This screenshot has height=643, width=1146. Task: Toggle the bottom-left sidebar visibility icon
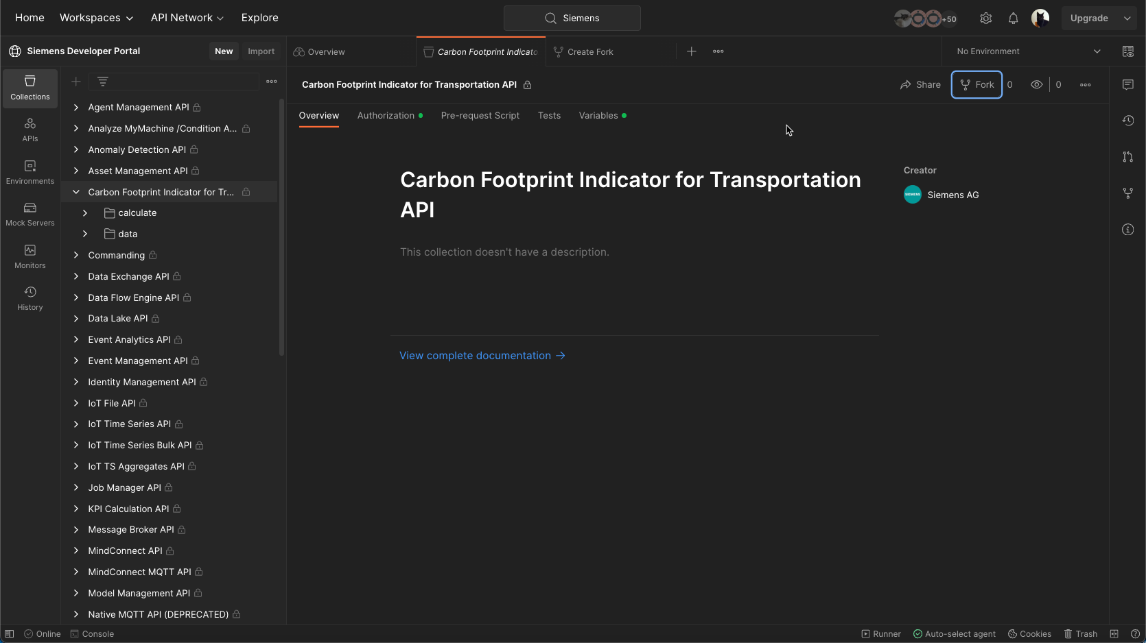click(10, 634)
